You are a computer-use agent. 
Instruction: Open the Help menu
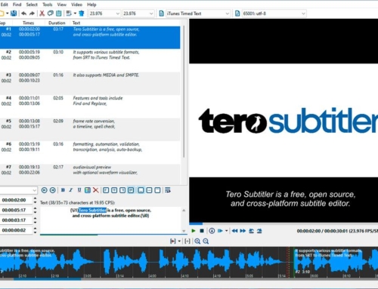coord(91,5)
